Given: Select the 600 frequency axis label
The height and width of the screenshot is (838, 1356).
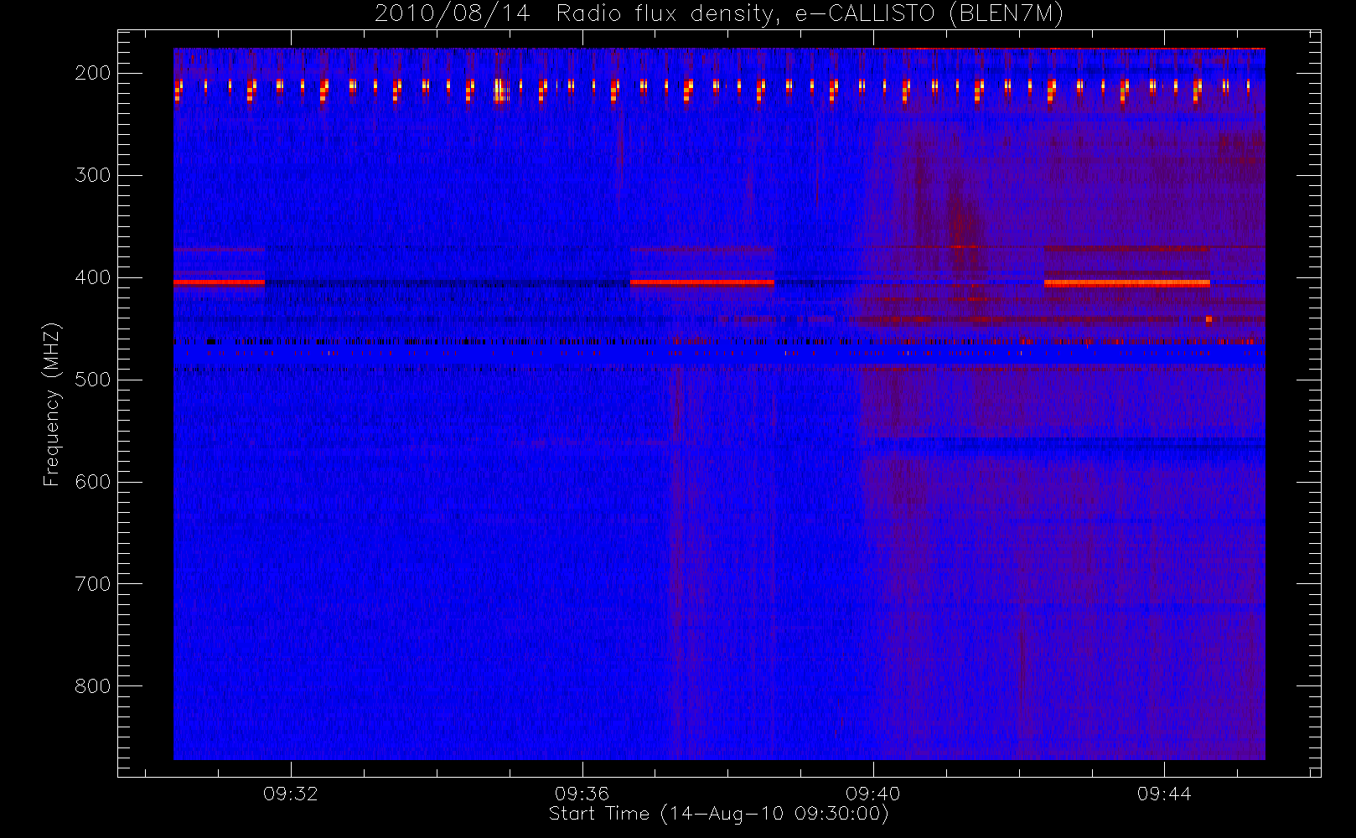Looking at the screenshot, I should pyautogui.click(x=92, y=482).
